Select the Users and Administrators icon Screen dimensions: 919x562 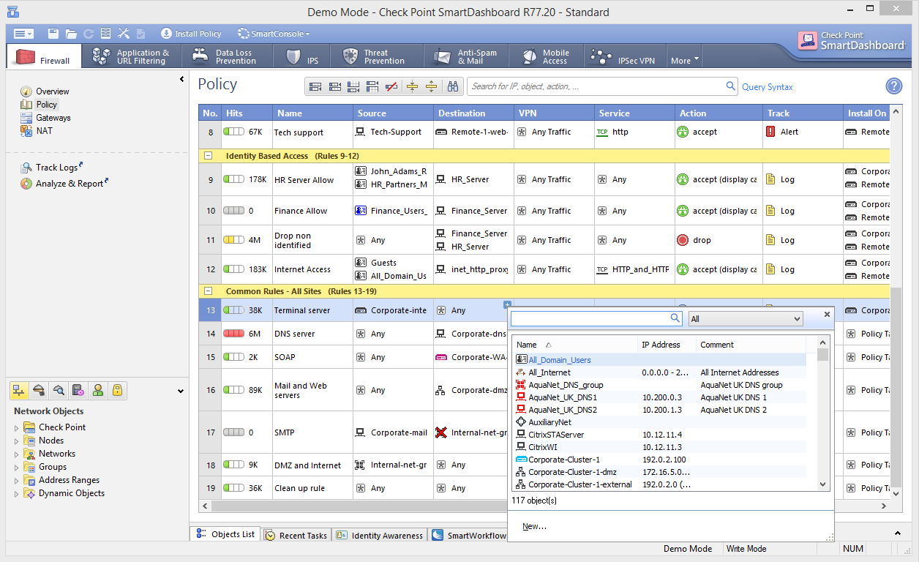[x=98, y=391]
